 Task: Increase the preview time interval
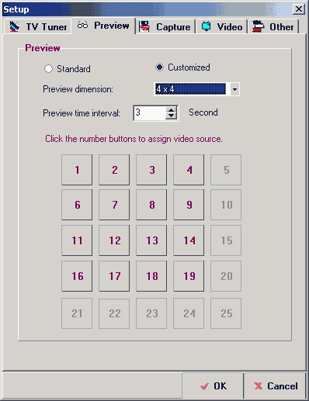click(171, 110)
